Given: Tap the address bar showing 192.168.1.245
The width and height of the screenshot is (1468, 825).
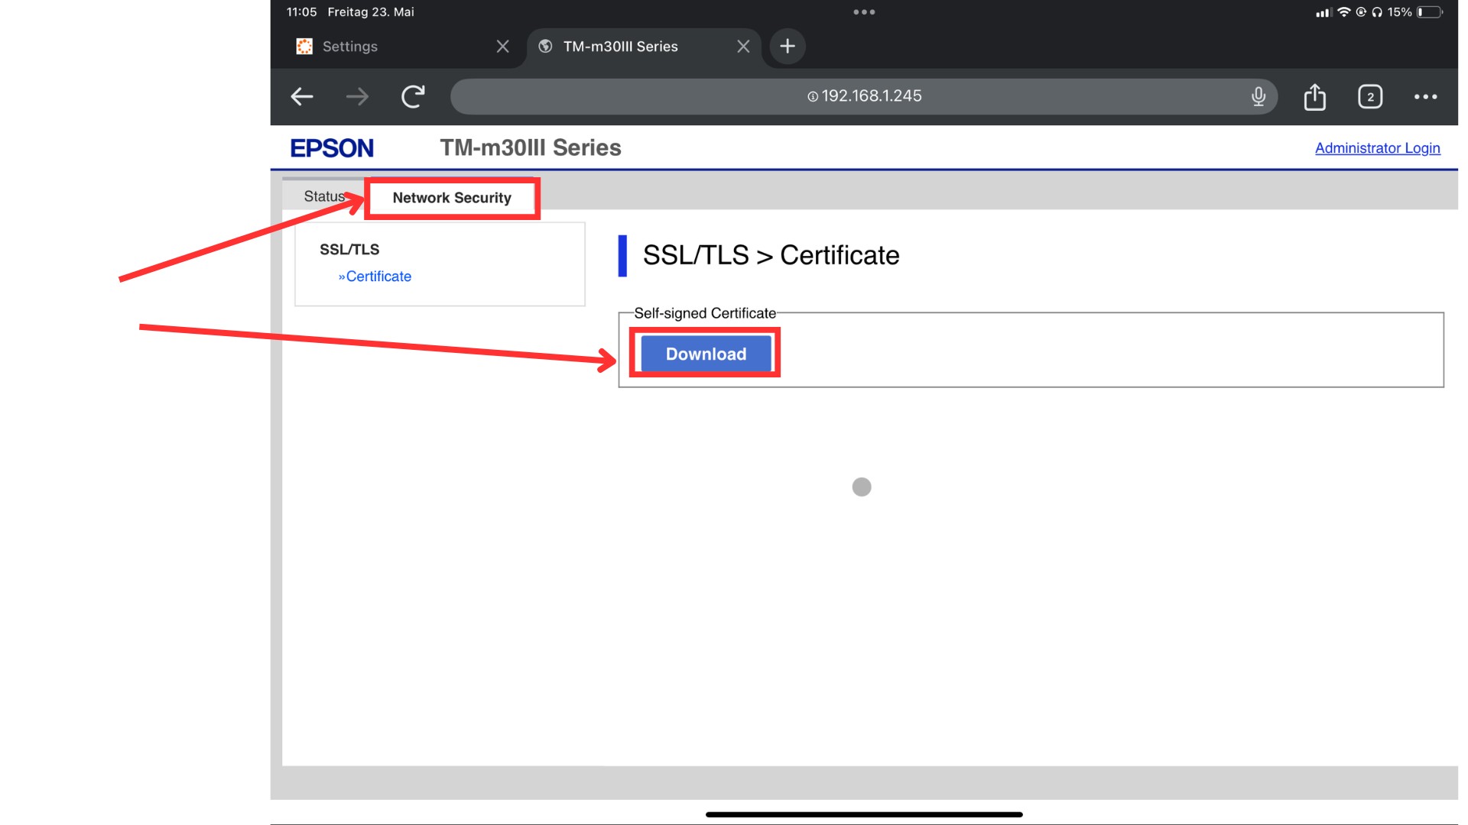Looking at the screenshot, I should point(864,96).
